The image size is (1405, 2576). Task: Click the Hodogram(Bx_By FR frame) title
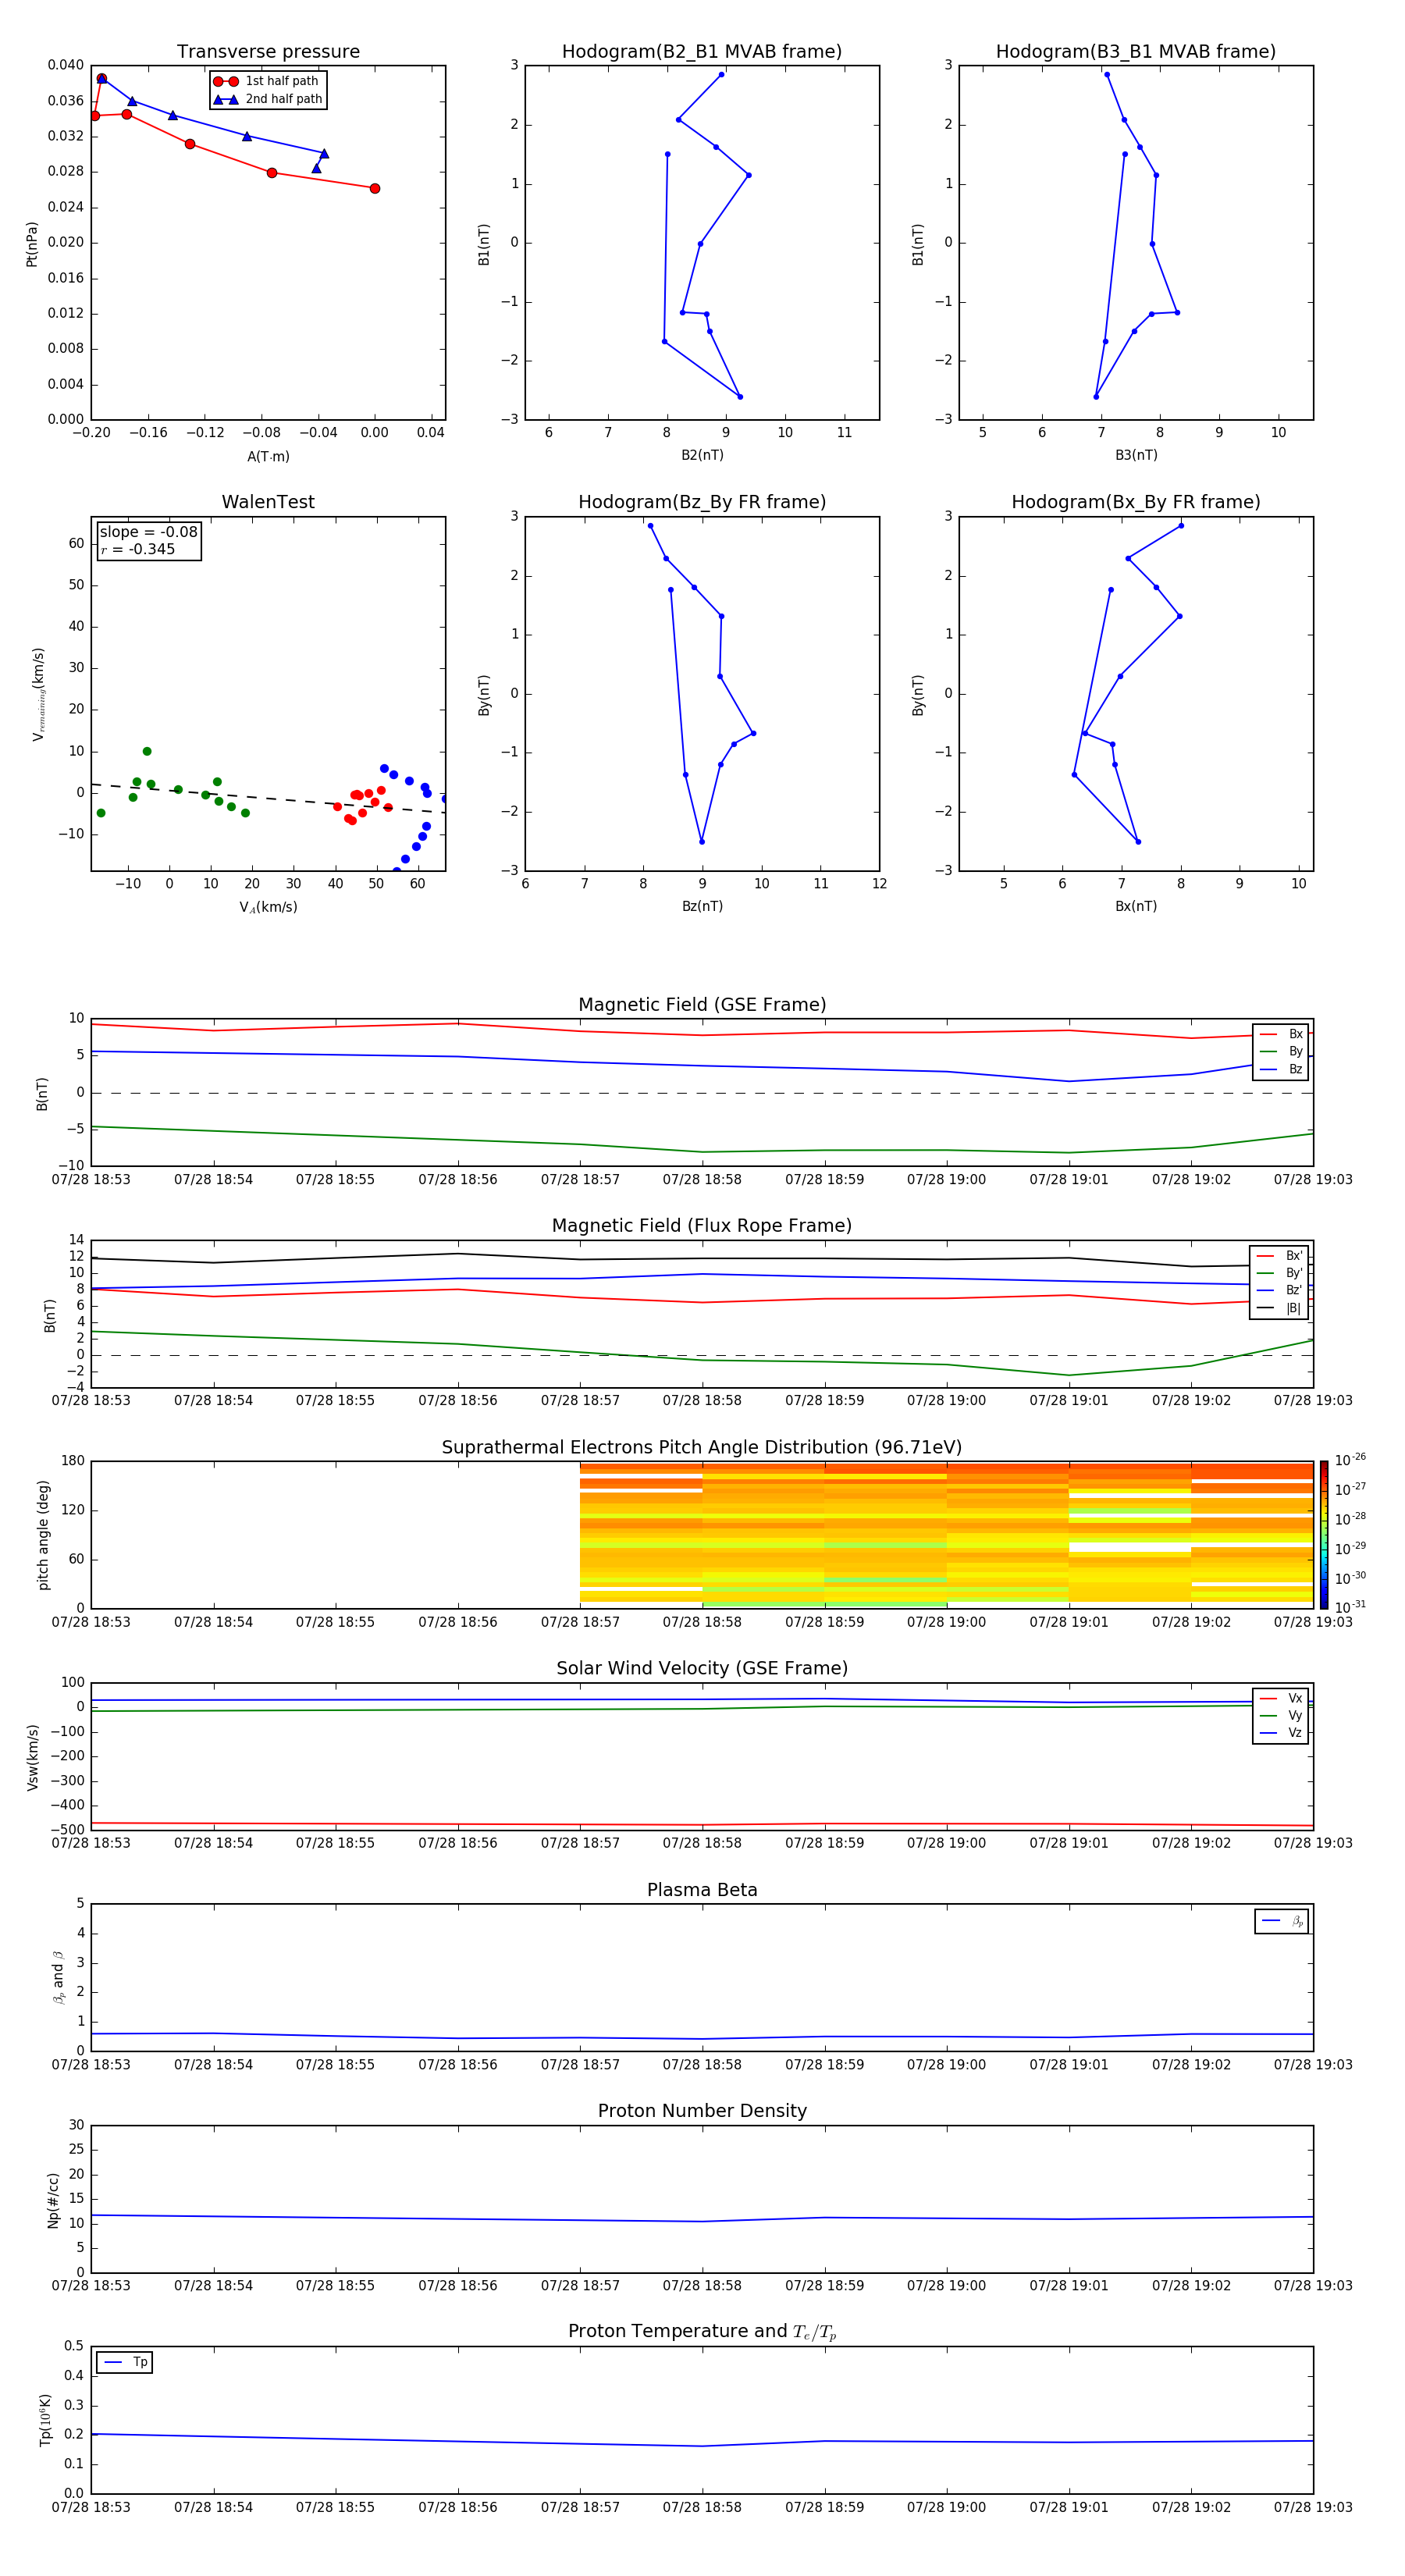(1136, 502)
